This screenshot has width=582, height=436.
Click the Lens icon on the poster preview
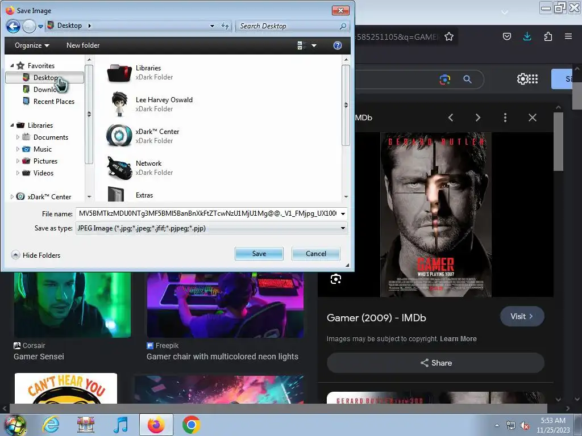pos(335,279)
